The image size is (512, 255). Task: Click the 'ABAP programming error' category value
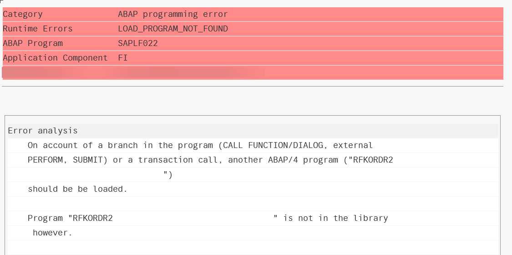173,15
